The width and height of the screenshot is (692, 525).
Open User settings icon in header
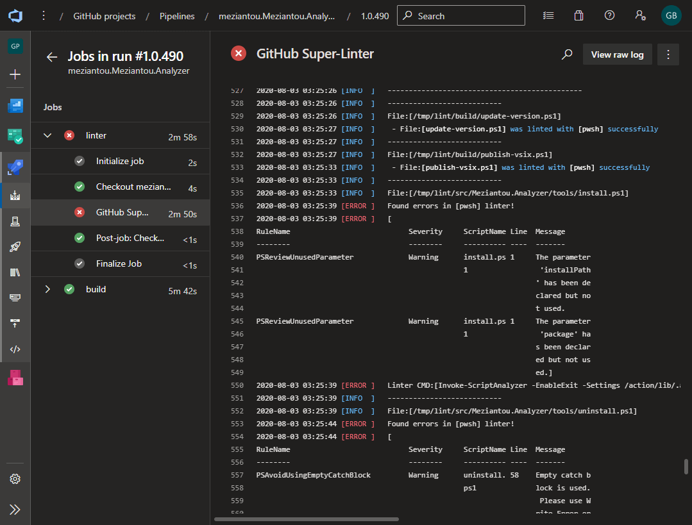639,16
